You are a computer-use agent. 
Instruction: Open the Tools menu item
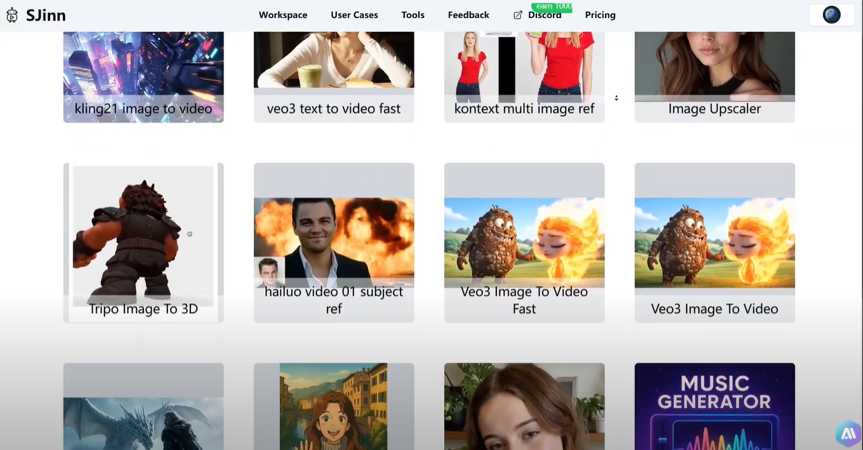(x=413, y=15)
